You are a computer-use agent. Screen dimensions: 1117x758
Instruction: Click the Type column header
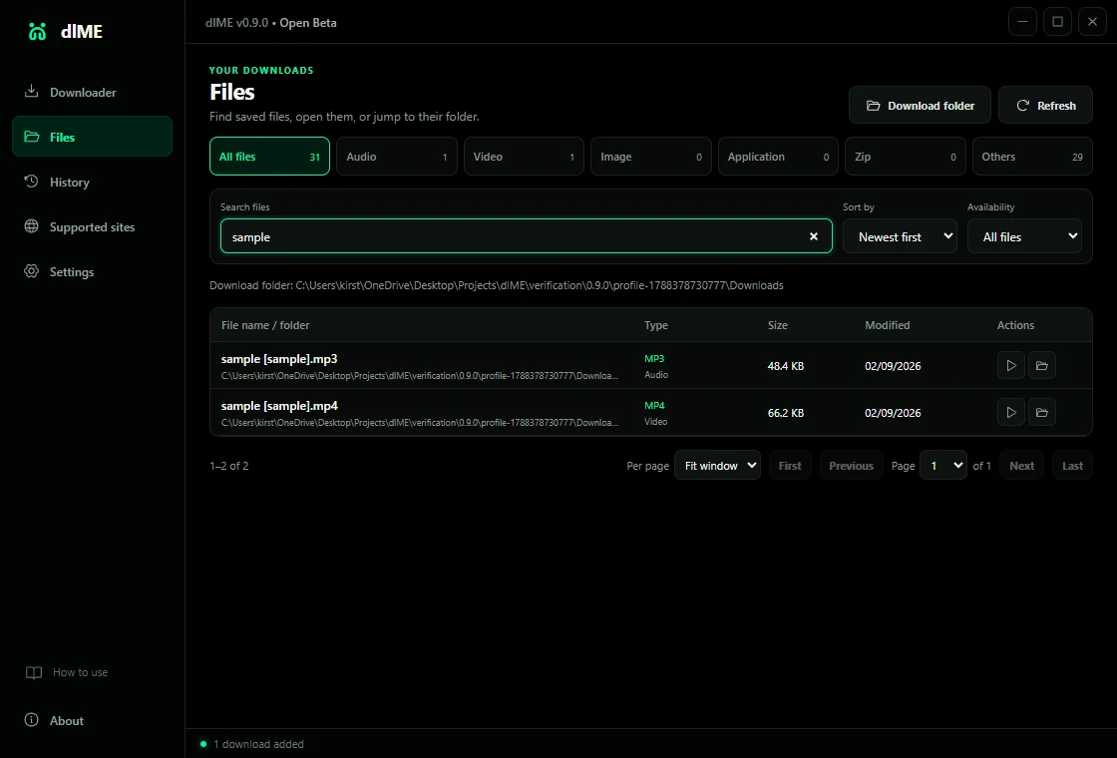(x=656, y=325)
